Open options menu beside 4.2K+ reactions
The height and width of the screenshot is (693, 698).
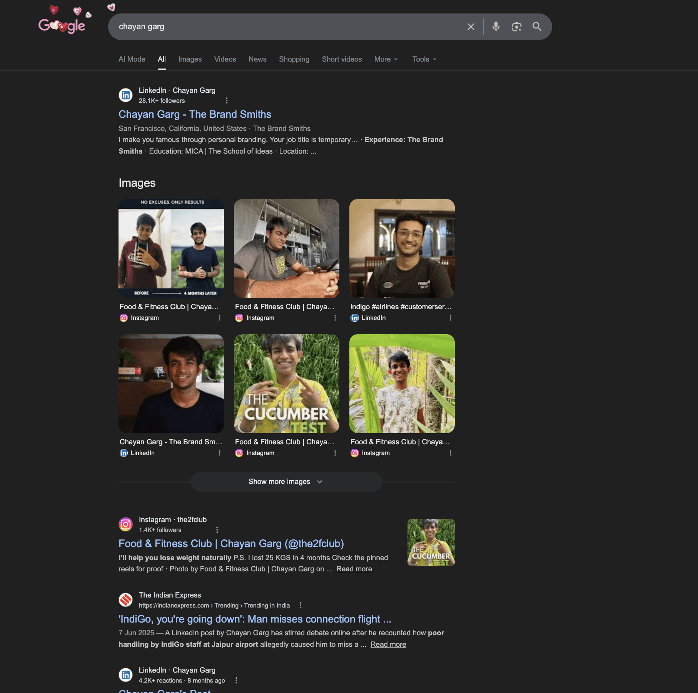[236, 680]
